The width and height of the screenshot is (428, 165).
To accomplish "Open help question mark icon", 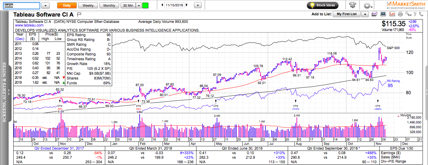I will 416,14.
